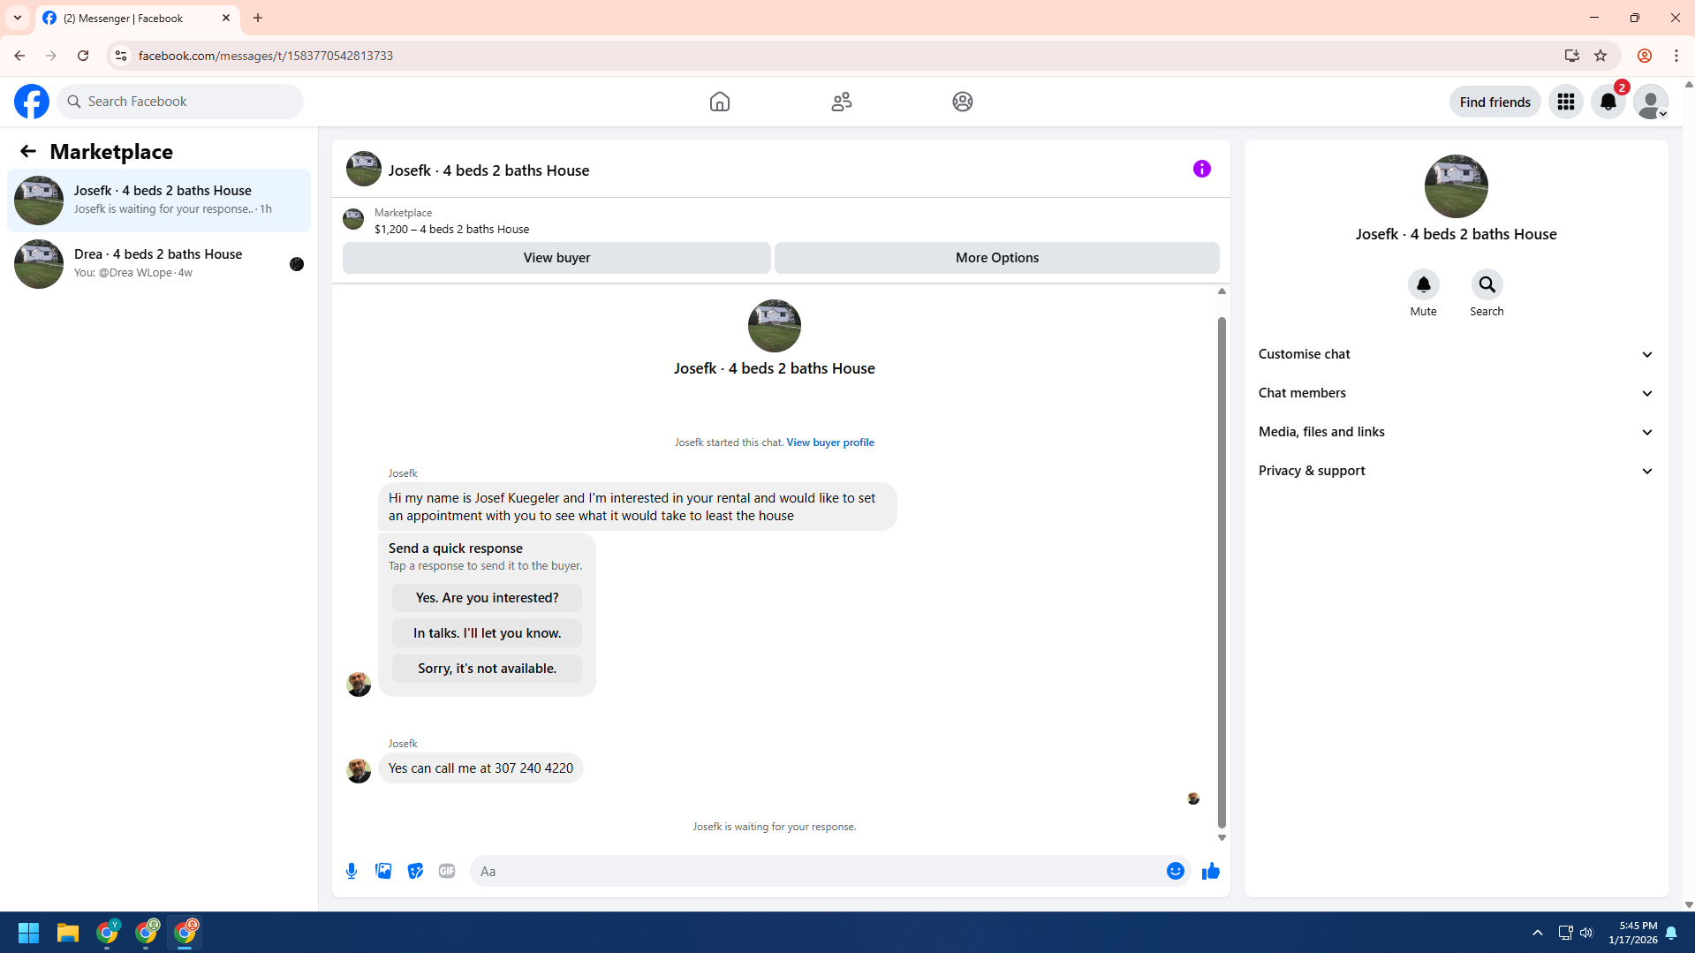
Task: Expand Privacy & support section
Action: click(1456, 471)
